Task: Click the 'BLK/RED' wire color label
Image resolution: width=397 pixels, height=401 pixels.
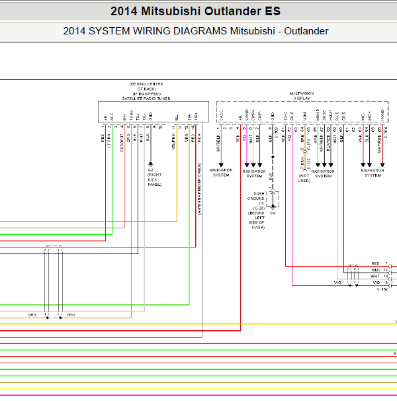Action: [x=328, y=143]
